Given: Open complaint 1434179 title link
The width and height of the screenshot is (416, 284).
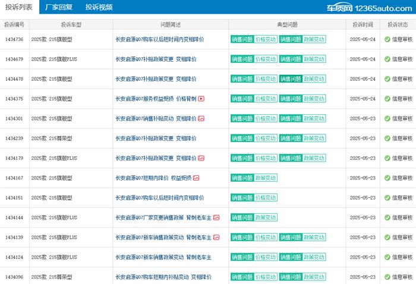Looking at the screenshot, I should coord(156,158).
